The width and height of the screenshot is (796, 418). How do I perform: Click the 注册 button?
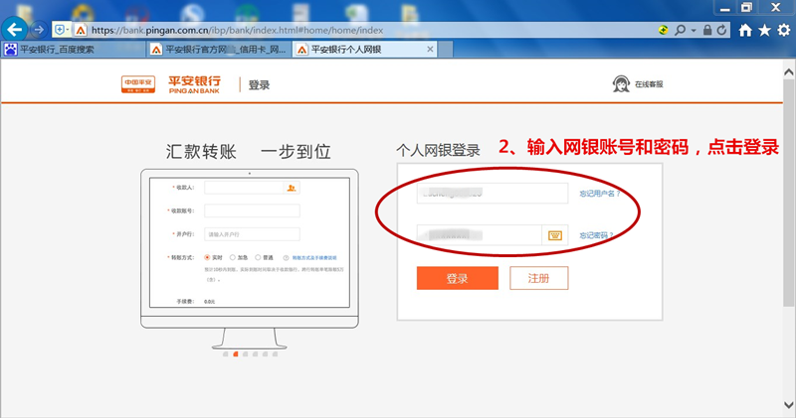(x=538, y=278)
